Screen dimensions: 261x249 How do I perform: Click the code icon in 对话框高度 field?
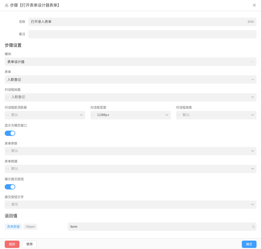pos(179,115)
